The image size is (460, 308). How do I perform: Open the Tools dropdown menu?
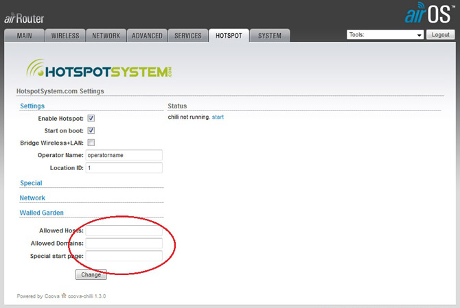pos(385,34)
